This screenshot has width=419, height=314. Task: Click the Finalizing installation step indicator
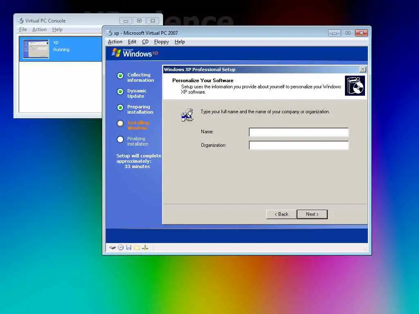click(x=120, y=139)
